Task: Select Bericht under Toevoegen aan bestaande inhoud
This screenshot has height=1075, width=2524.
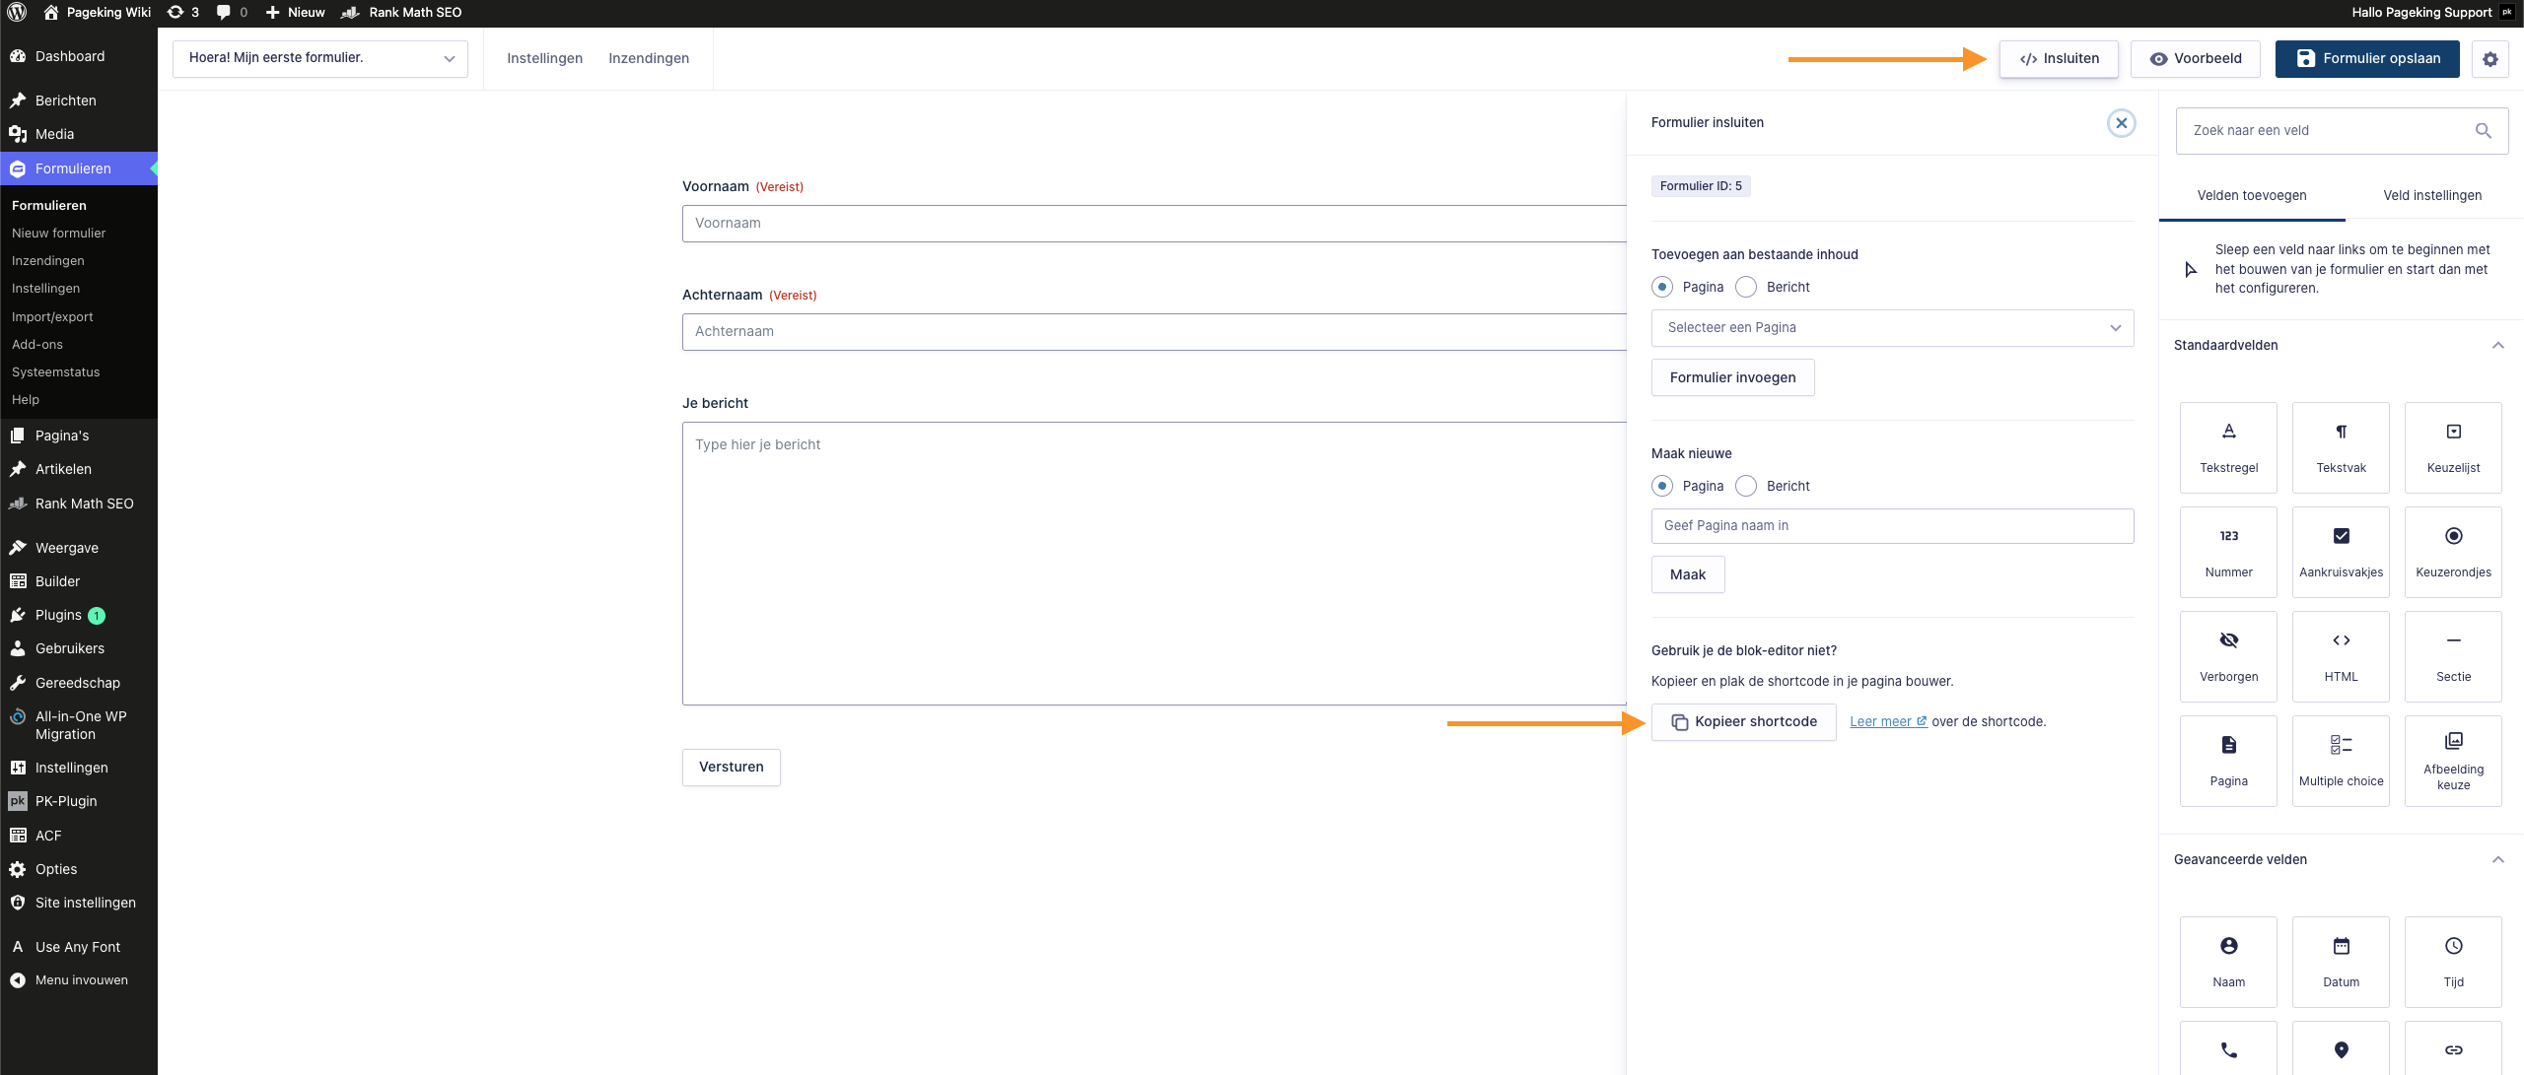Action: click(x=1746, y=287)
